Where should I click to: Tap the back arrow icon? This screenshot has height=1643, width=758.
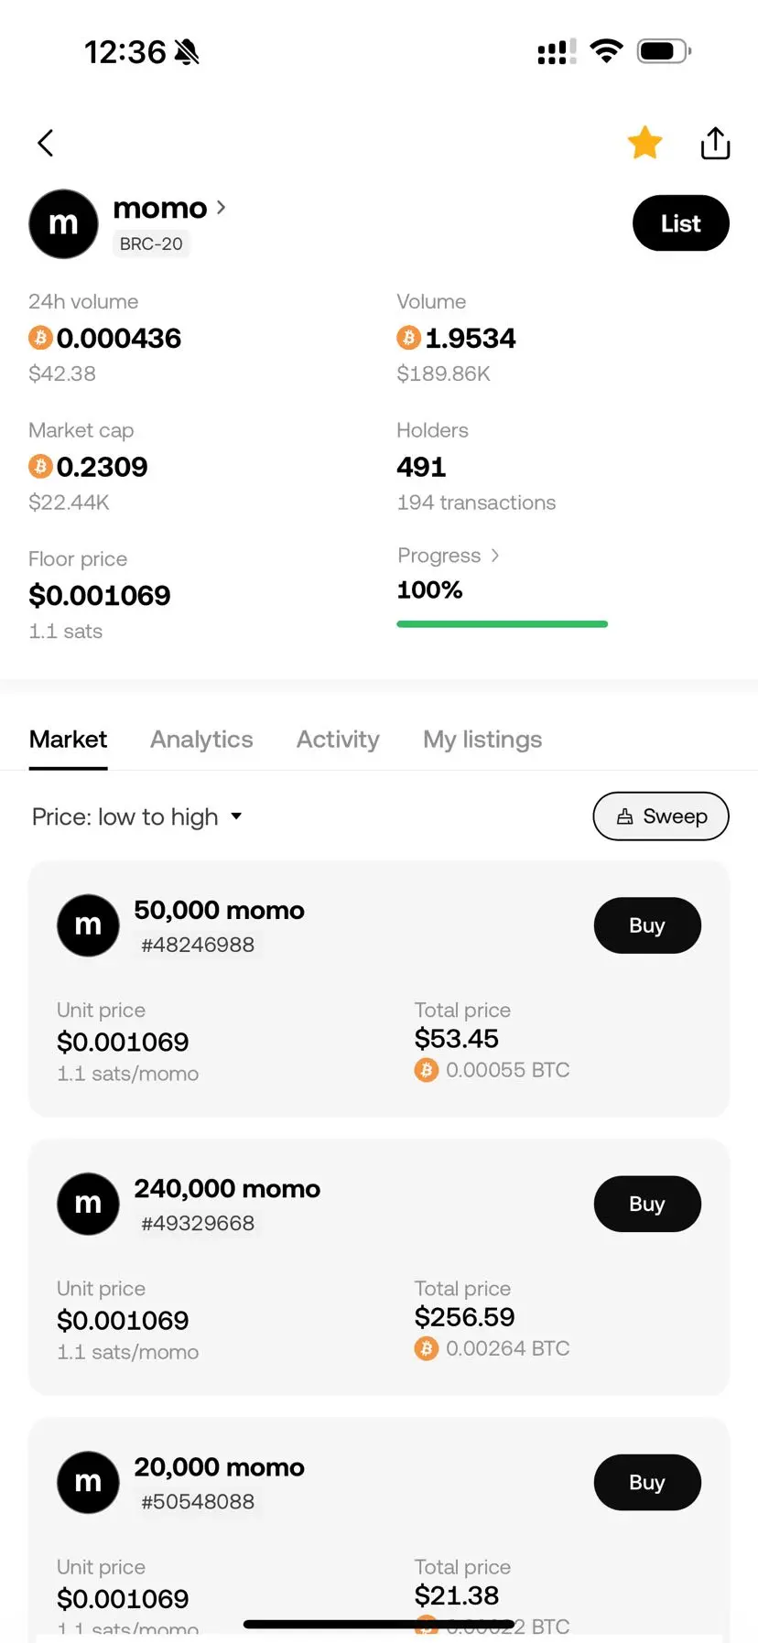pos(46,143)
